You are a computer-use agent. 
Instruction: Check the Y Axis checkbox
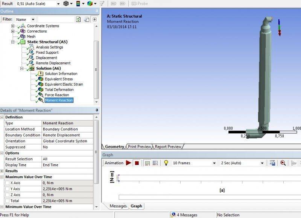pyautogui.click(x=7, y=189)
